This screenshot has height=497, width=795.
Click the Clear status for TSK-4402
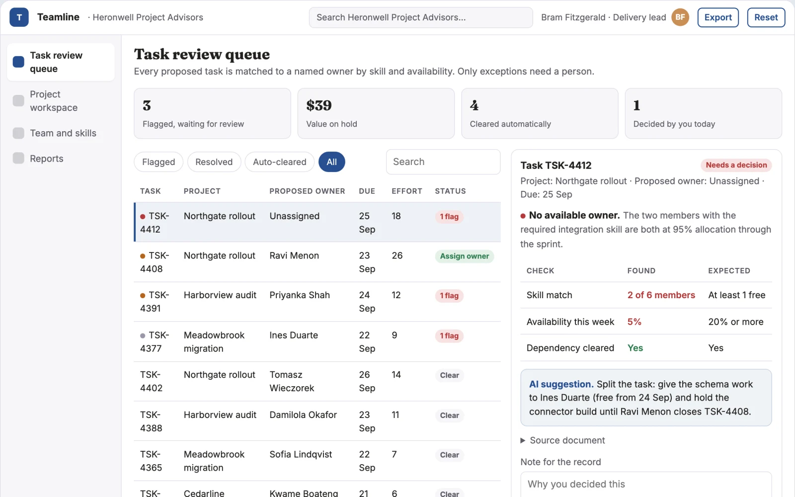(x=449, y=375)
